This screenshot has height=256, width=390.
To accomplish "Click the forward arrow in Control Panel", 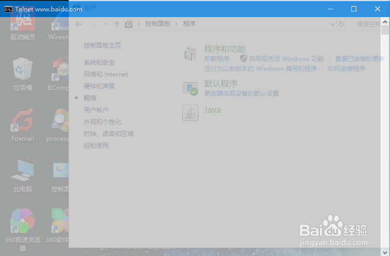I will tap(94, 24).
